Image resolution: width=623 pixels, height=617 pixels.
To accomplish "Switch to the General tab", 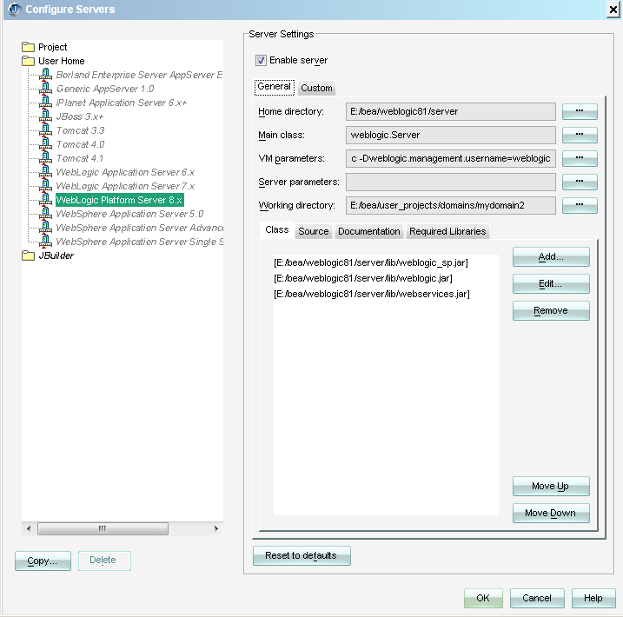I will click(x=275, y=87).
